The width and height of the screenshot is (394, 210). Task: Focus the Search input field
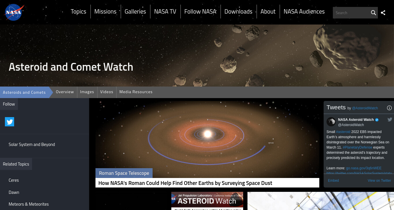(352, 13)
